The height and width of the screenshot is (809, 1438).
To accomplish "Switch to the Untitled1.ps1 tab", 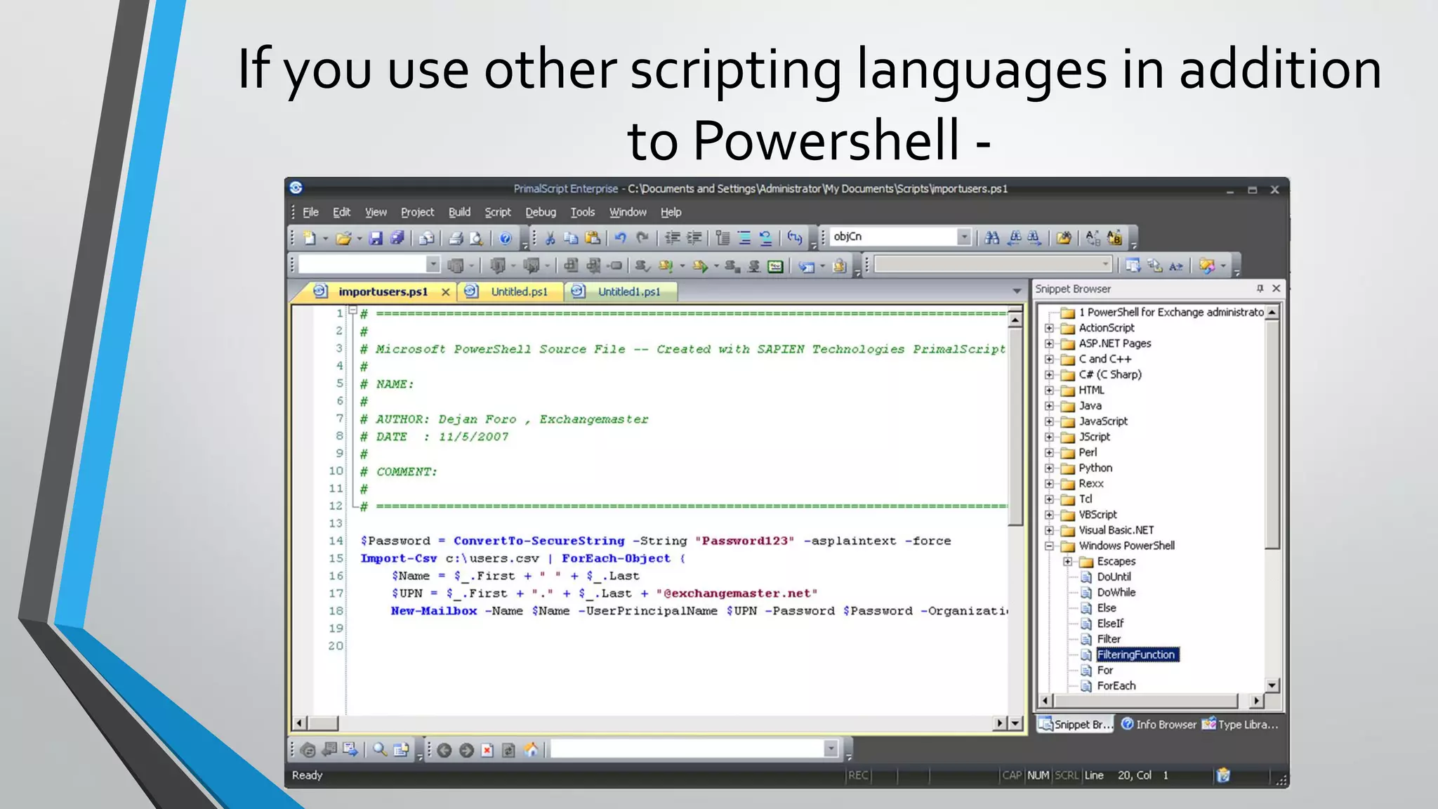I will 621,291.
